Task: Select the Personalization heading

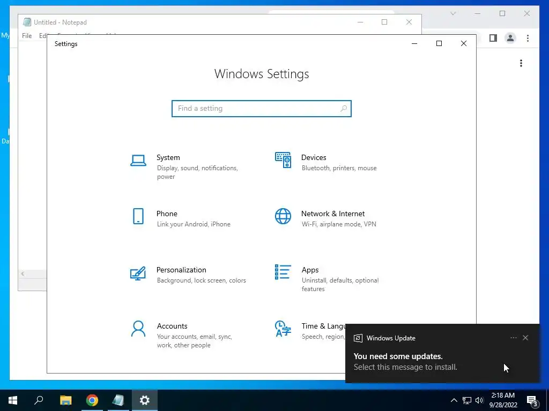Action: 181,270
